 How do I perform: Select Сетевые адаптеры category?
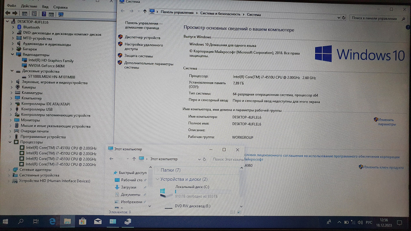35,169
